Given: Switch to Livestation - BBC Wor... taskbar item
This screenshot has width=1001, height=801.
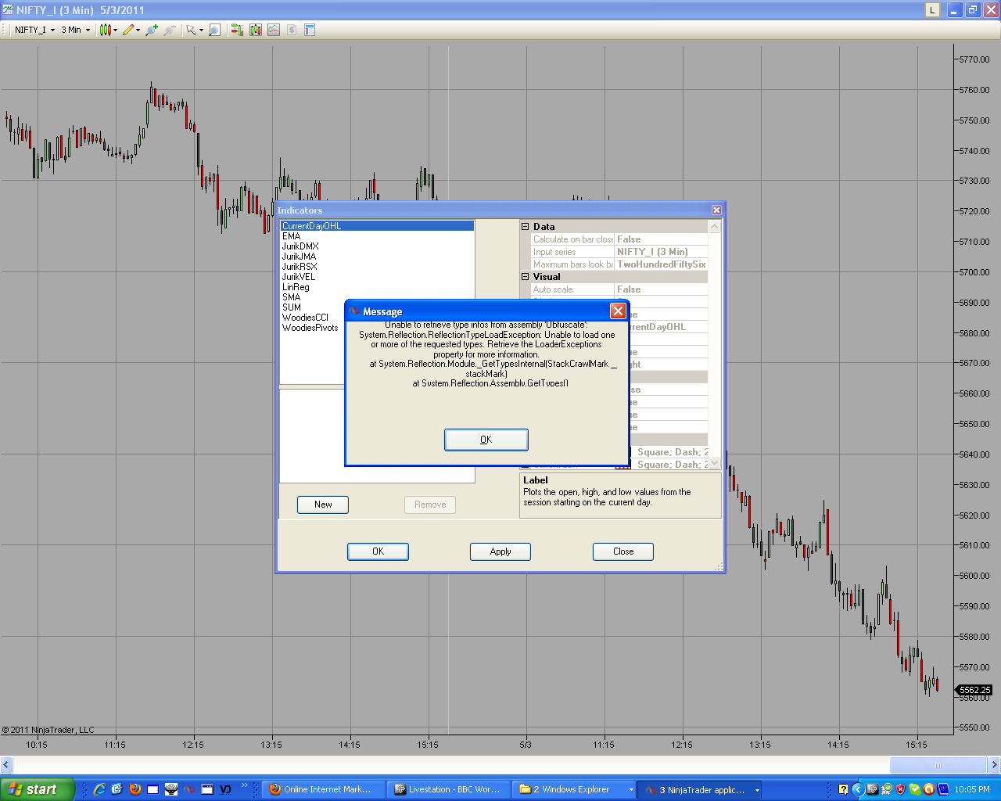Looking at the screenshot, I should point(449,789).
